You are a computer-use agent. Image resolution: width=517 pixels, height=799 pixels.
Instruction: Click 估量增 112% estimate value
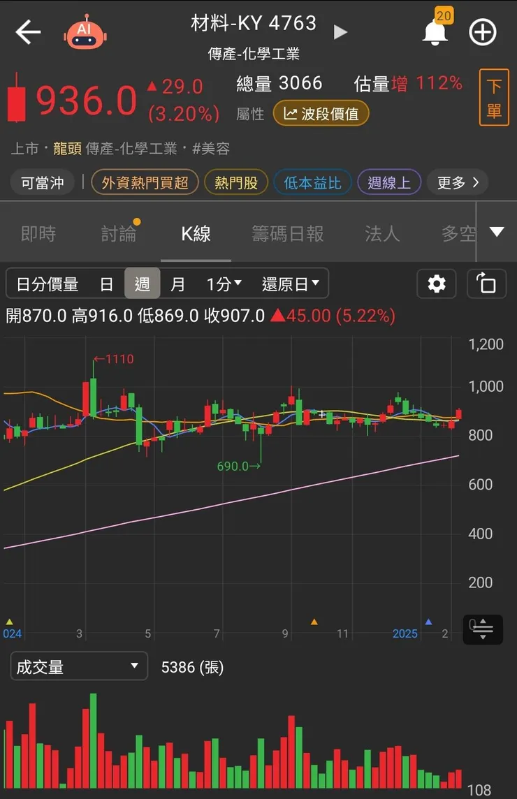pyautogui.click(x=409, y=83)
